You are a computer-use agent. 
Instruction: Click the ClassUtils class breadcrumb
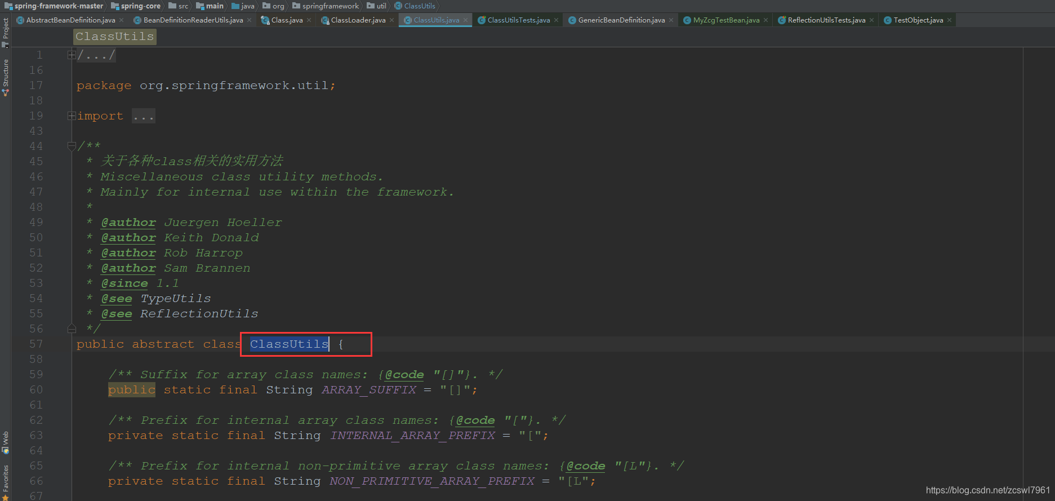415,6
